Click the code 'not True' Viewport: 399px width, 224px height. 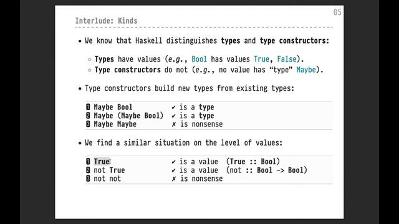point(109,170)
